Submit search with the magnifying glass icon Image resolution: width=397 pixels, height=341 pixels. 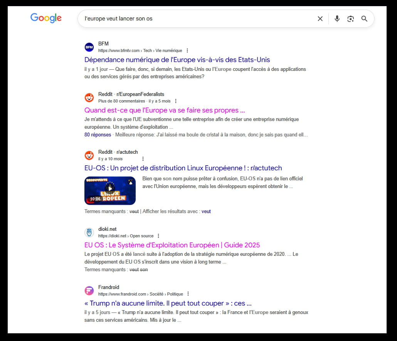(364, 19)
